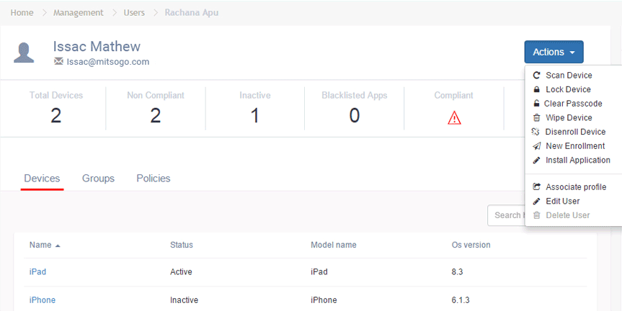The height and width of the screenshot is (311, 622).
Task: Click the Inactive status cell for iPhone
Action: pos(184,300)
